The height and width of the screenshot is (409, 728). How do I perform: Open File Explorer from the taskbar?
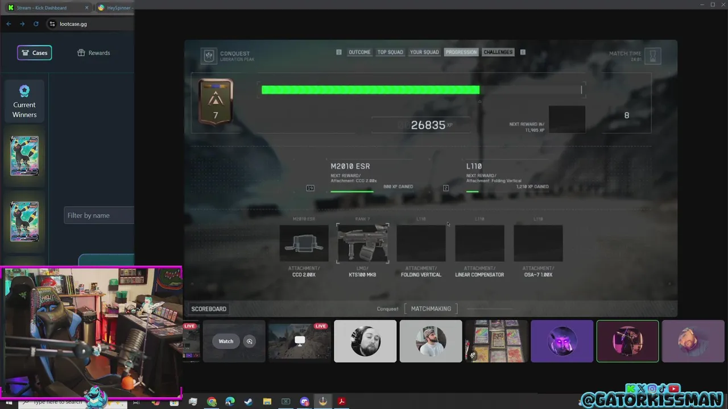point(267,402)
